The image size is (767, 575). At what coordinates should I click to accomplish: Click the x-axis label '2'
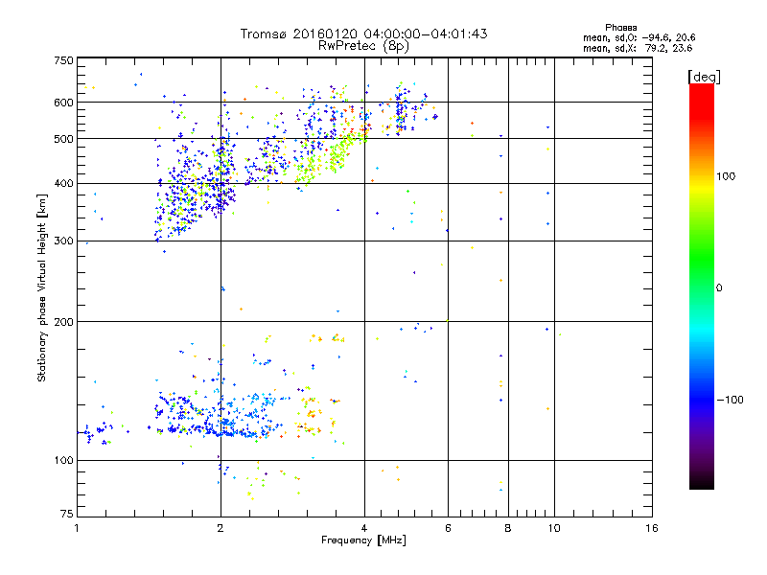point(221,528)
